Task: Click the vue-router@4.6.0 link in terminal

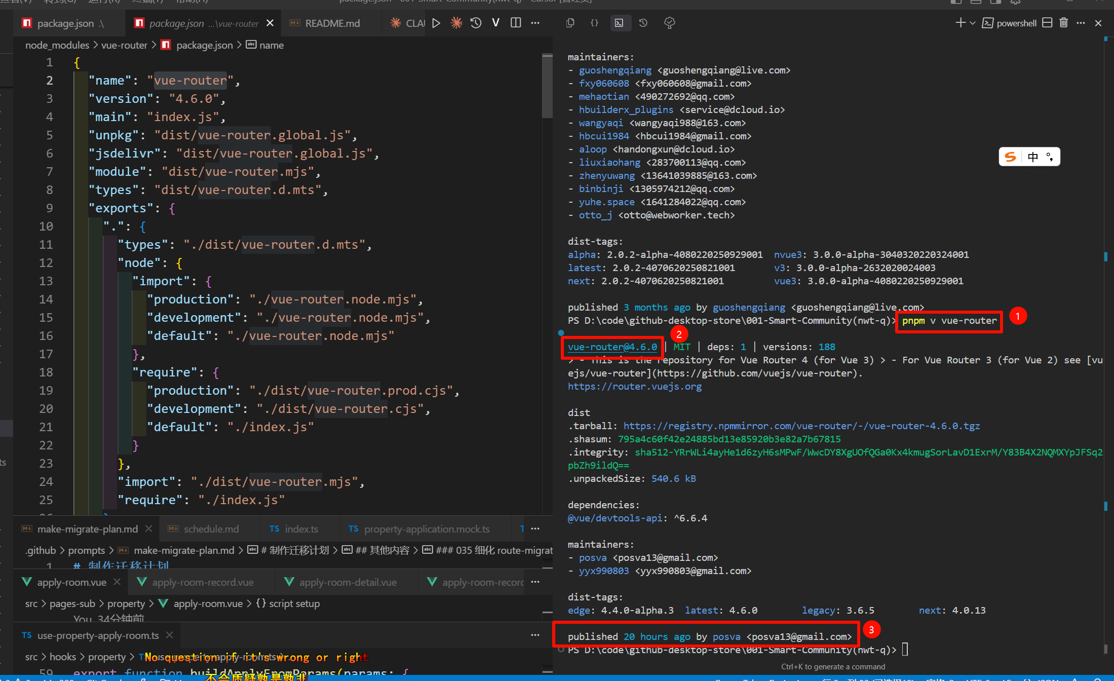Action: pos(612,347)
